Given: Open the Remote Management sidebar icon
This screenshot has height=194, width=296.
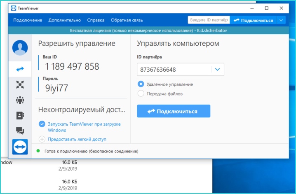Looking at the screenshot, I should (x=20, y=85).
